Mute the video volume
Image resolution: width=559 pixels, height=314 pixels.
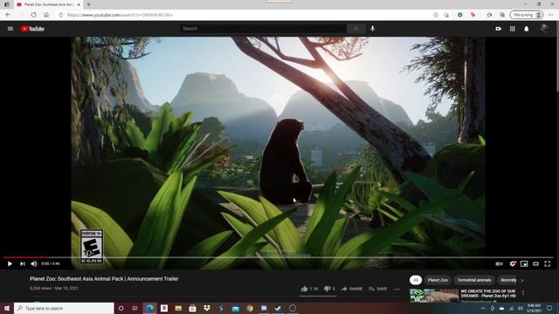[x=34, y=263]
